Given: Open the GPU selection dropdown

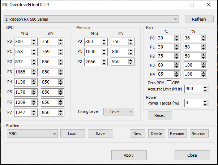Looking at the screenshot, I should tap(91, 19).
